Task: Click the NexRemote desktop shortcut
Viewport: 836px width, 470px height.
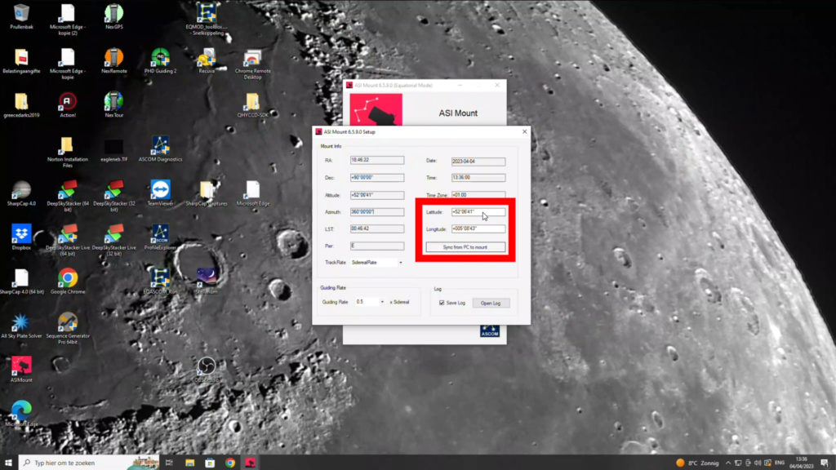Action: (x=114, y=61)
